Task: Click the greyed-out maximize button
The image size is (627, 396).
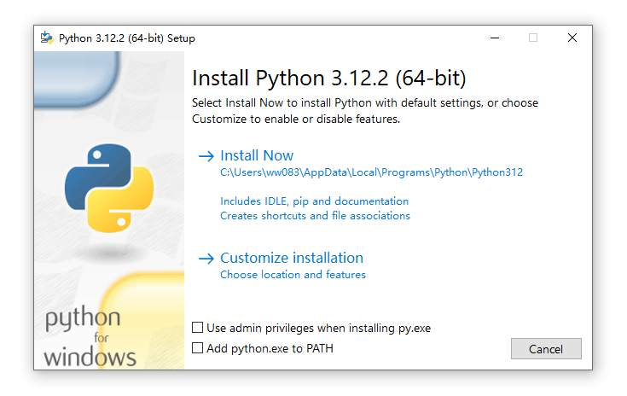Action: pyautogui.click(x=533, y=38)
